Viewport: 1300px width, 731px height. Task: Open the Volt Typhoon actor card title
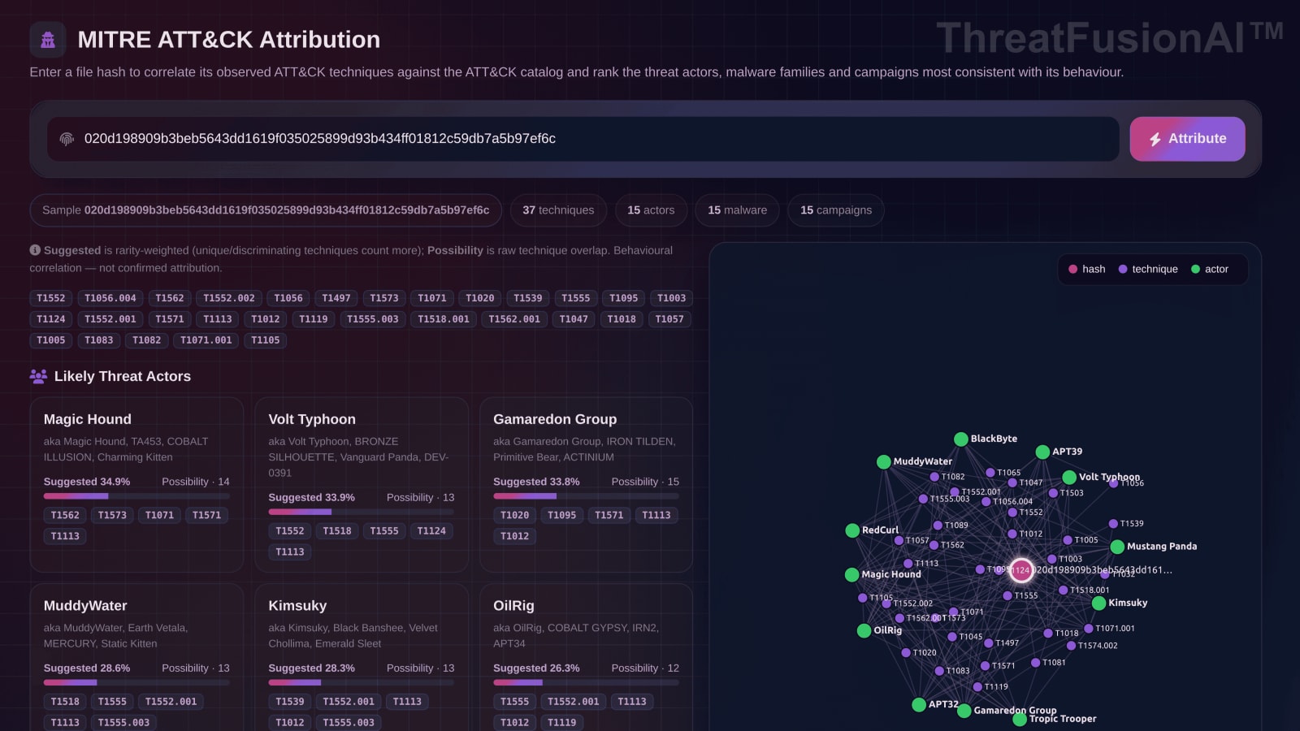click(x=312, y=419)
